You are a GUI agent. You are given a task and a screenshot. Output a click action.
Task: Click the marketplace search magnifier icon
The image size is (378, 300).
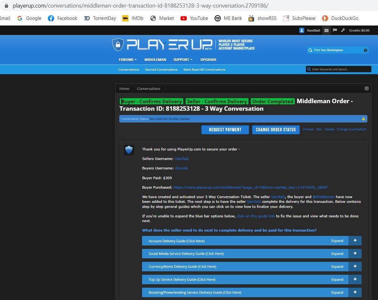(310, 50)
